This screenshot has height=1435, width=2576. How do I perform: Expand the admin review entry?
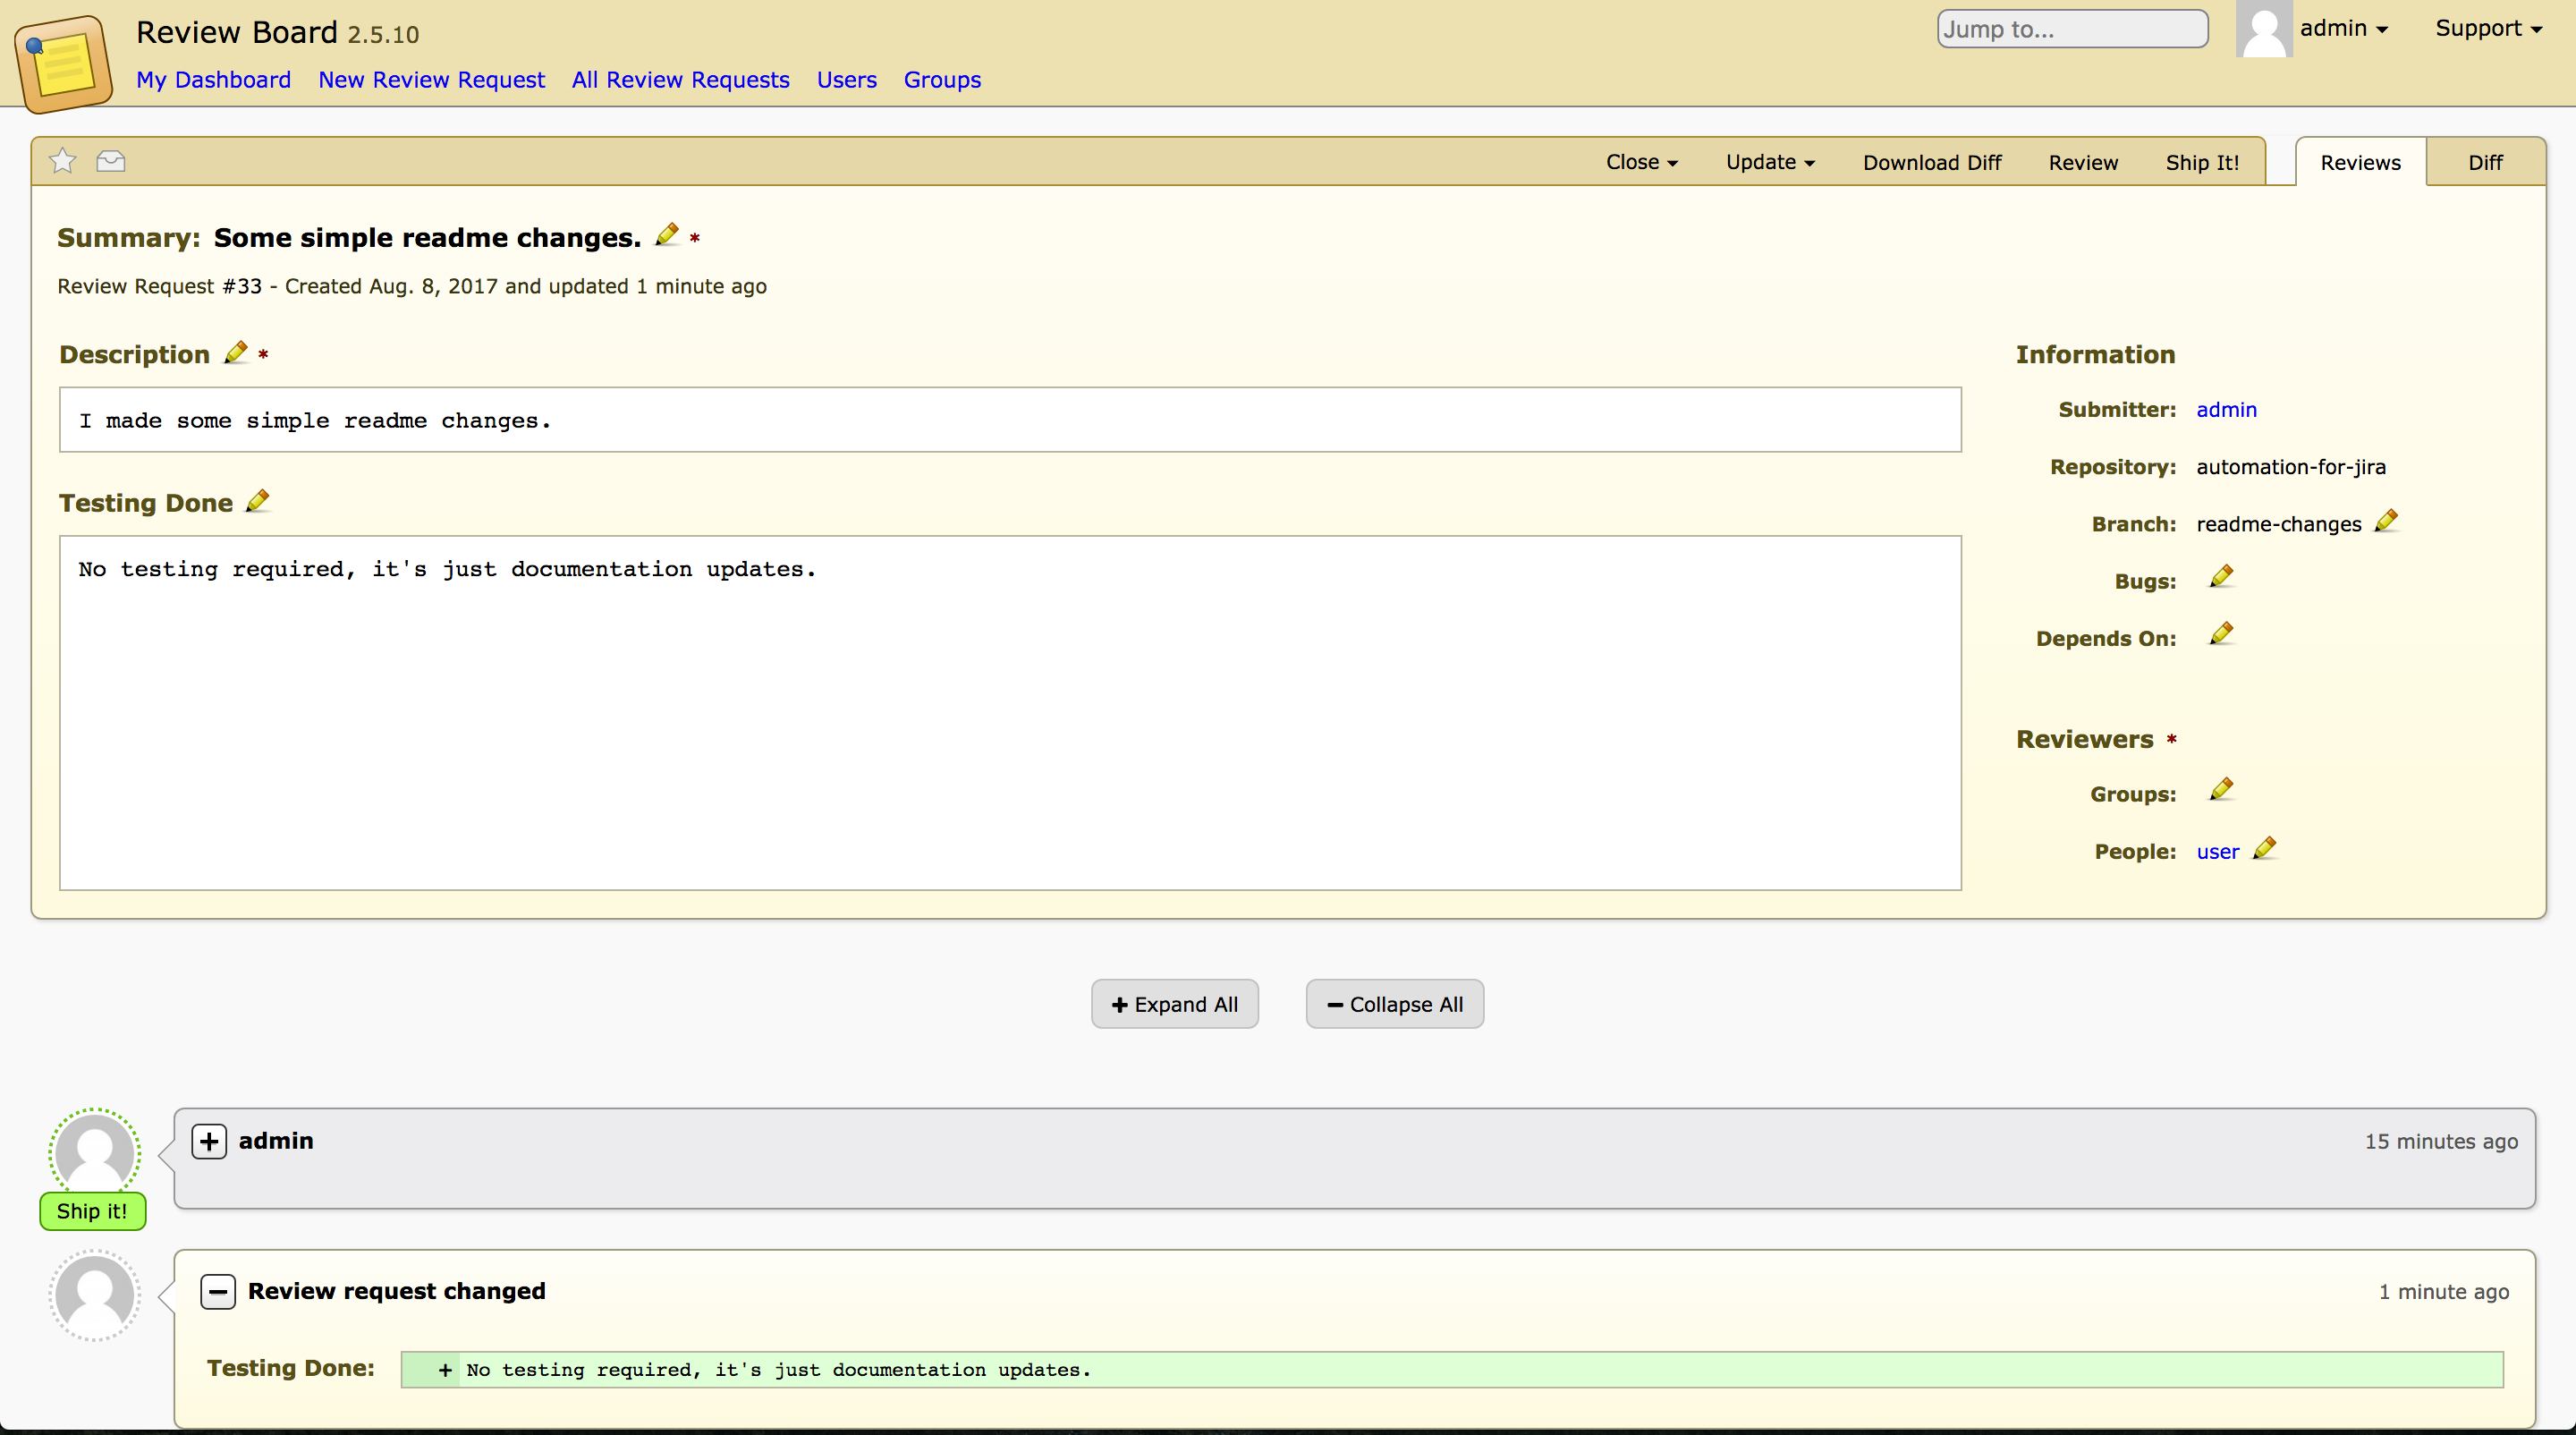point(209,1141)
